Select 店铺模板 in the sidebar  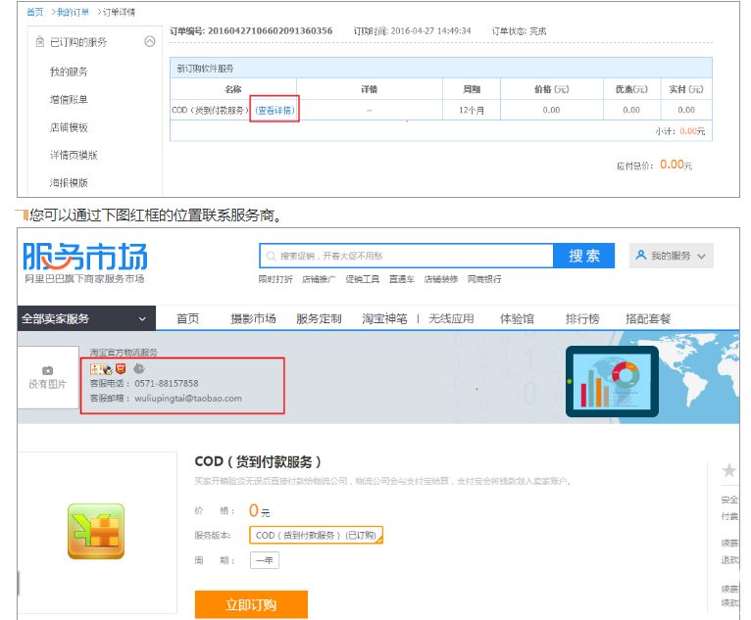(x=69, y=127)
